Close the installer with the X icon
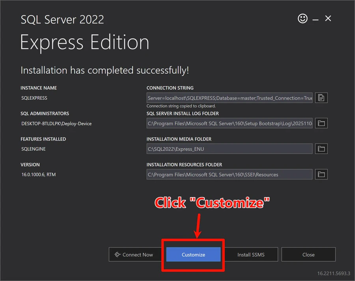Screen dimensions: 355x281 [328, 18]
